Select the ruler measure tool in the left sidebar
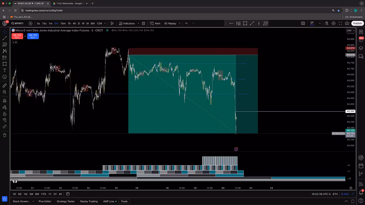The image size is (365, 205). coord(5,85)
